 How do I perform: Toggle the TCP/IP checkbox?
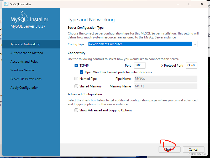[x=76, y=65]
